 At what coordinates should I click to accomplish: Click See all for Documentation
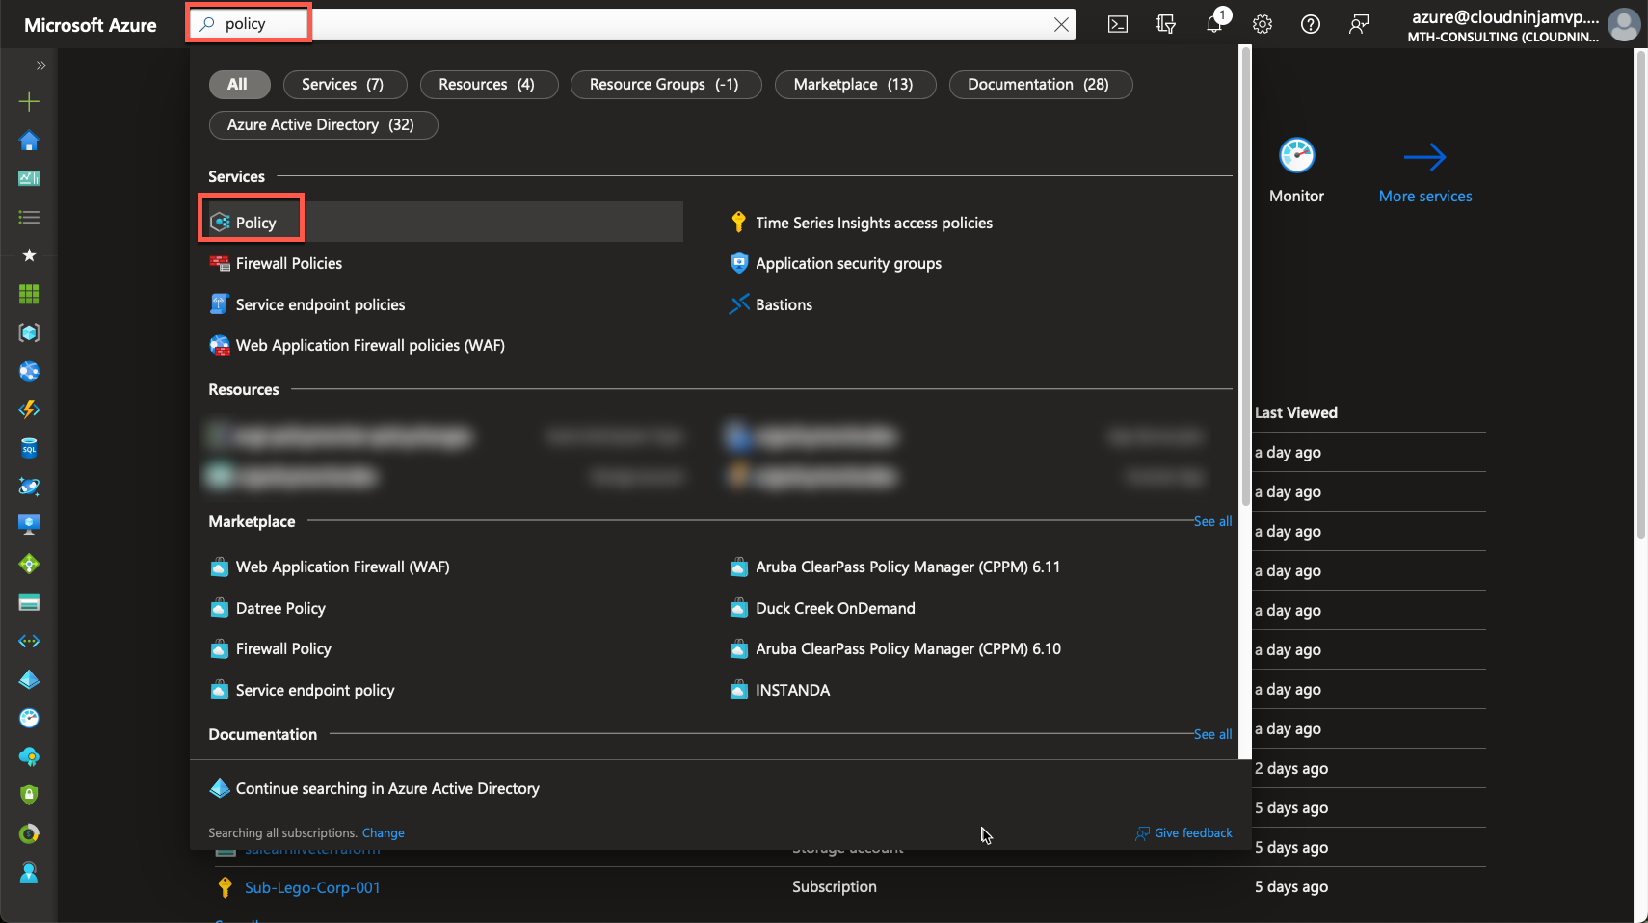(x=1212, y=734)
